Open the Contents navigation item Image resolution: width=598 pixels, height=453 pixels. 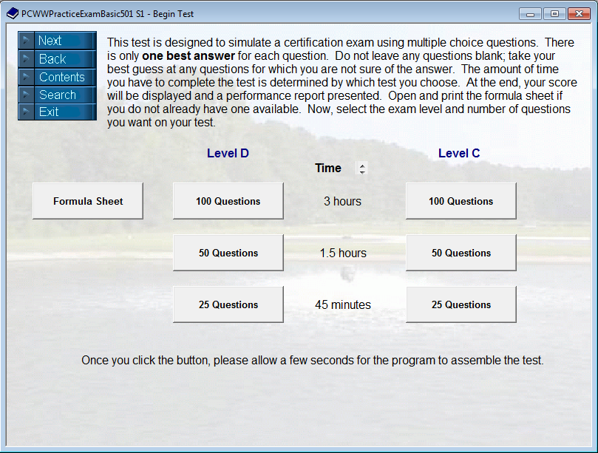click(63, 77)
